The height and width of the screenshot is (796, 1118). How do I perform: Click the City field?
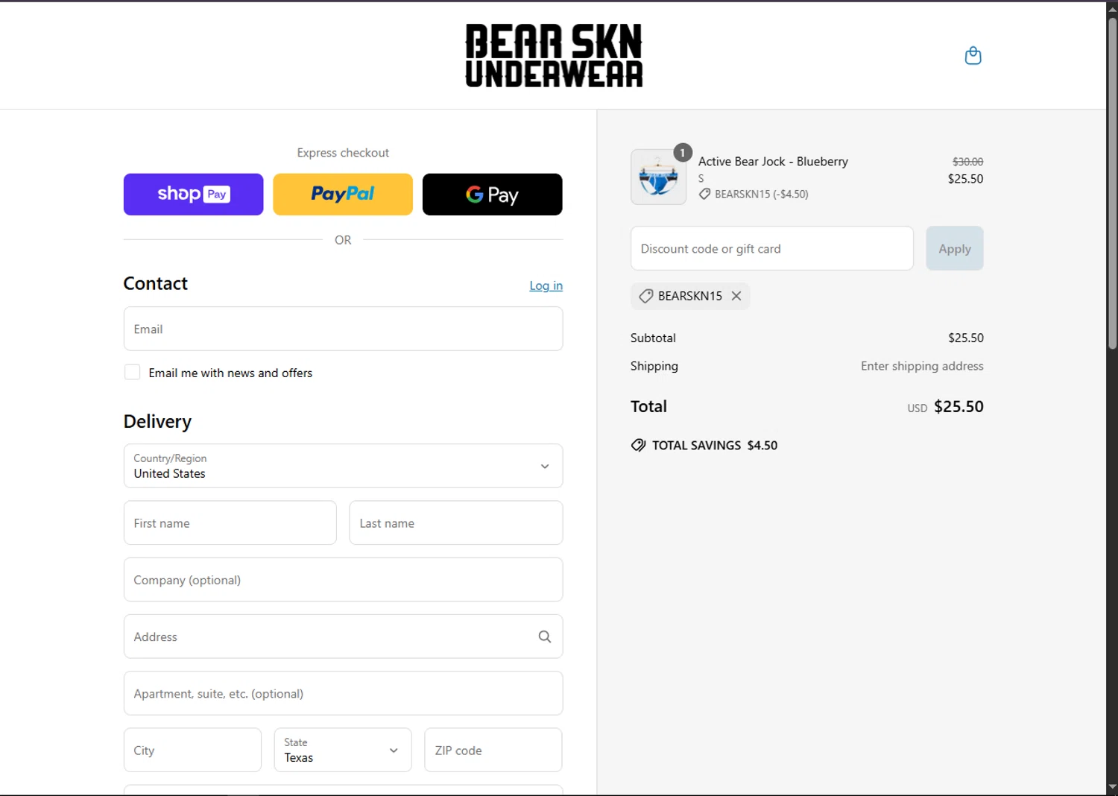(x=192, y=750)
